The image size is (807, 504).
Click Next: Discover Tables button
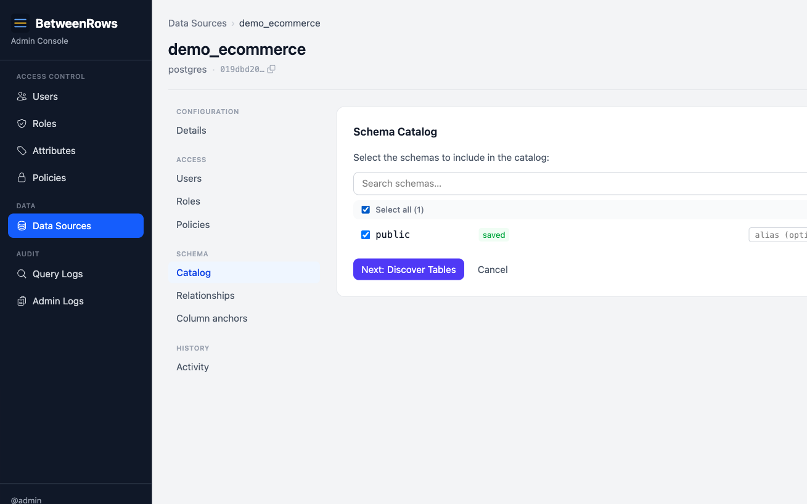click(x=409, y=269)
